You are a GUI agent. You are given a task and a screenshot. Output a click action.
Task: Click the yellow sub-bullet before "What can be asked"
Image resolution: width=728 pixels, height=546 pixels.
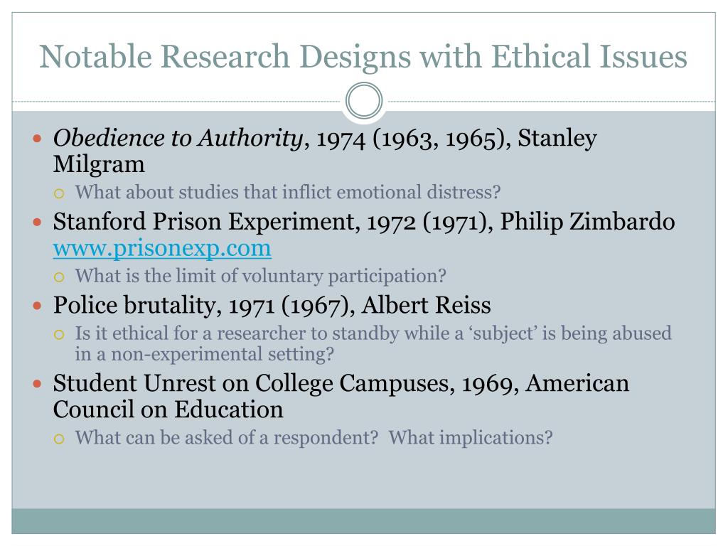pyautogui.click(x=59, y=439)
